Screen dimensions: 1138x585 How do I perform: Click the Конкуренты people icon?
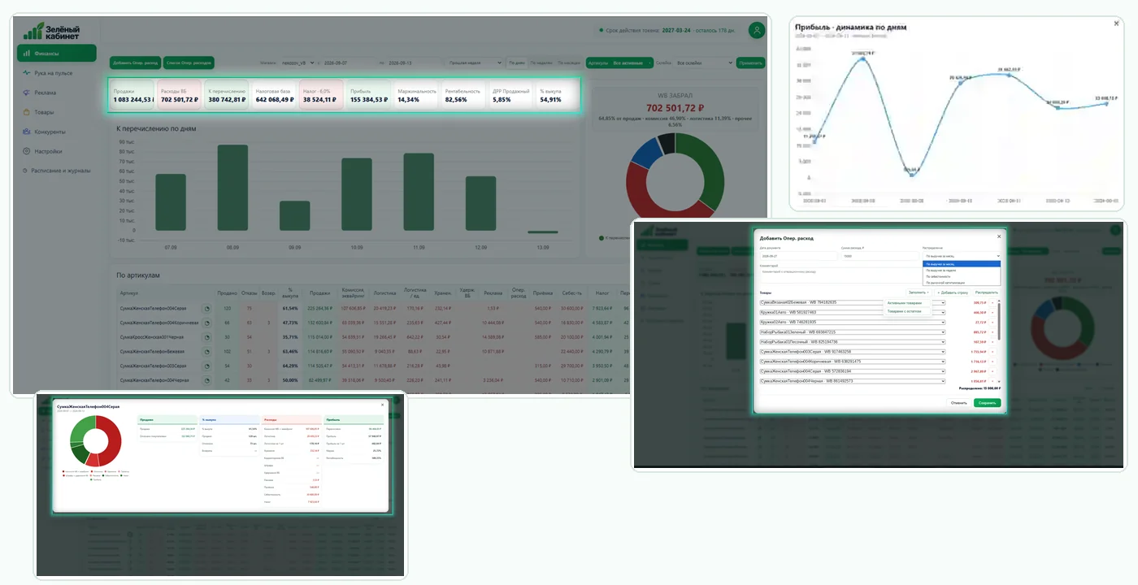coord(27,132)
